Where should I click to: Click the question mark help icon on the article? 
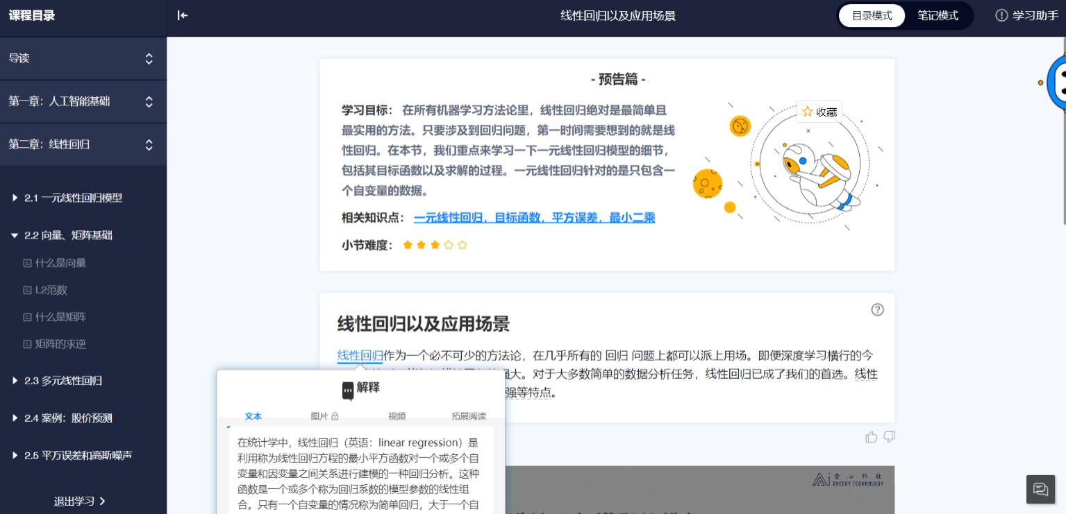[877, 310]
